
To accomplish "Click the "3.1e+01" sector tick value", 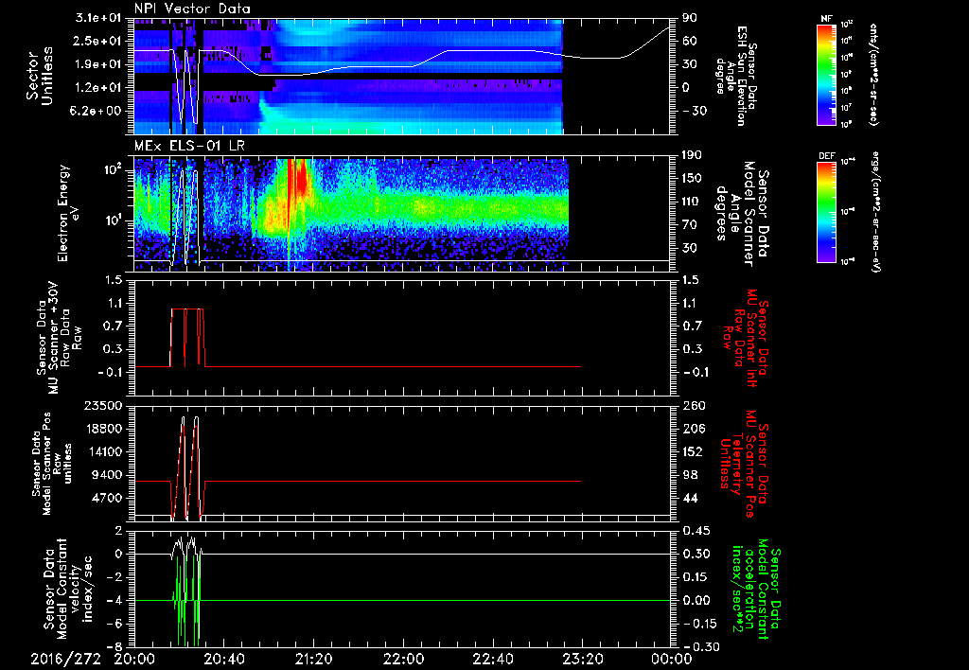I will [98, 18].
